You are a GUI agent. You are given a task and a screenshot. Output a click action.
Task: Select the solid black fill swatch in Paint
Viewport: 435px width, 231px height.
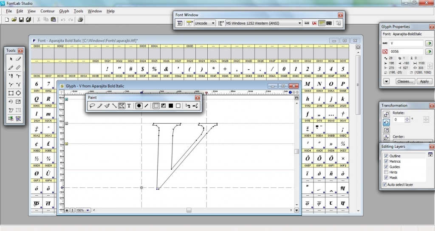tap(170, 106)
